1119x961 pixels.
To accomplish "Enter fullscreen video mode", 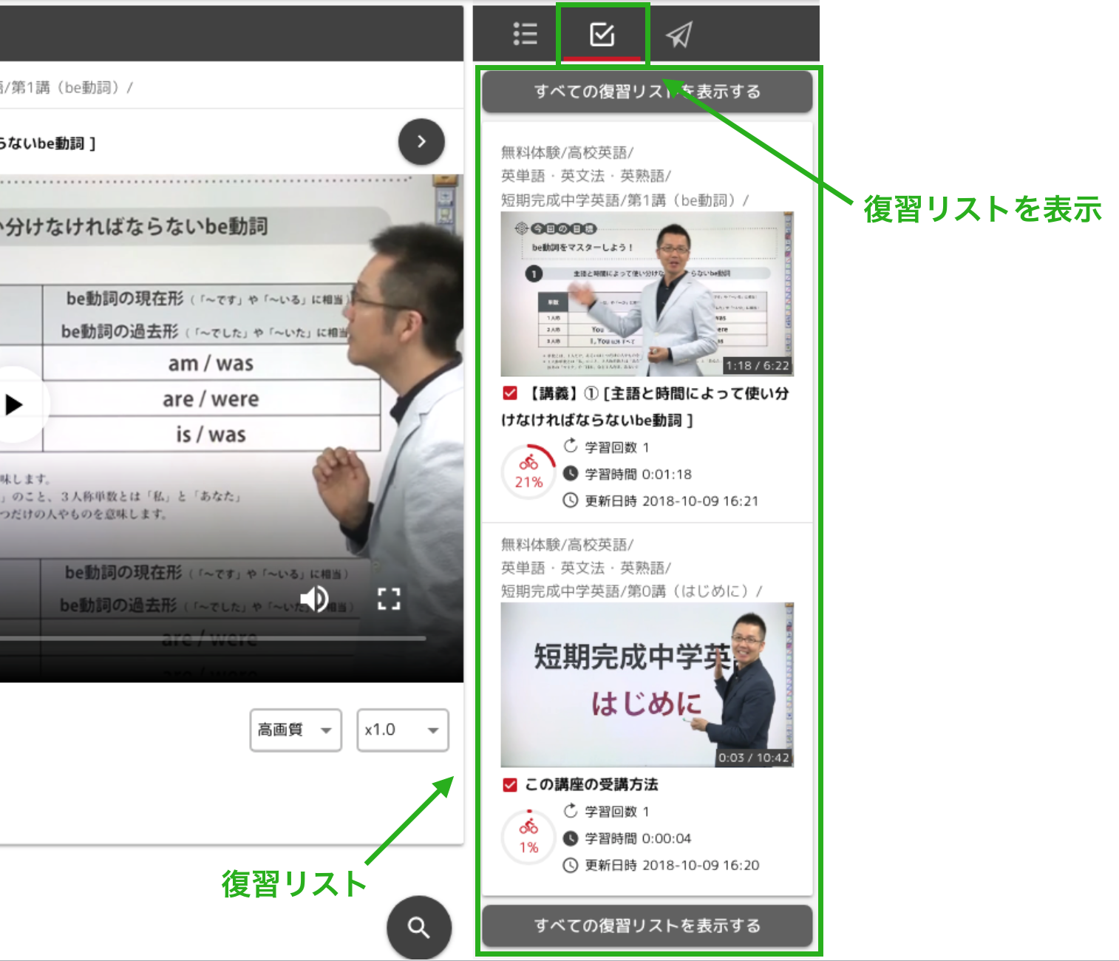I will [x=389, y=599].
